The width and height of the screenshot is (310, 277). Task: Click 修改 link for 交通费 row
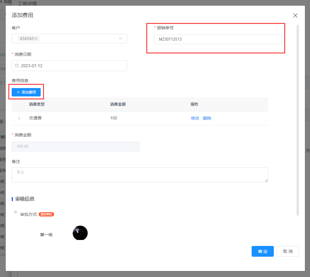(x=195, y=118)
